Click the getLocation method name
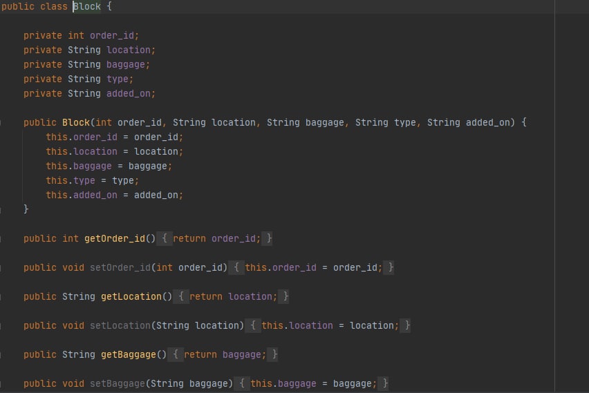The height and width of the screenshot is (393, 589). 131,297
